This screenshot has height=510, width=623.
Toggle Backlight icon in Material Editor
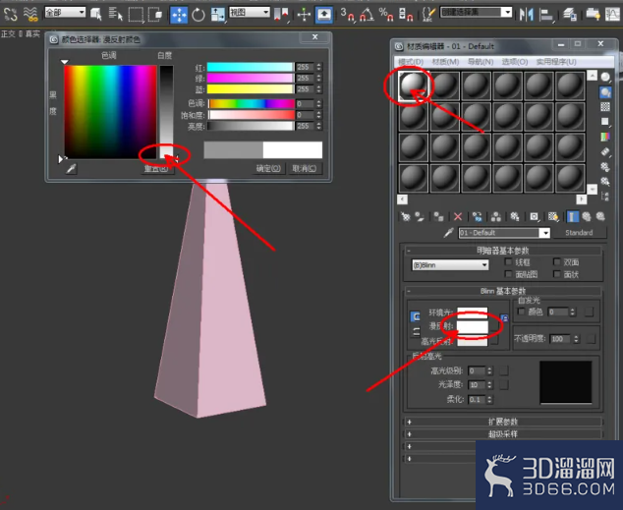605,92
